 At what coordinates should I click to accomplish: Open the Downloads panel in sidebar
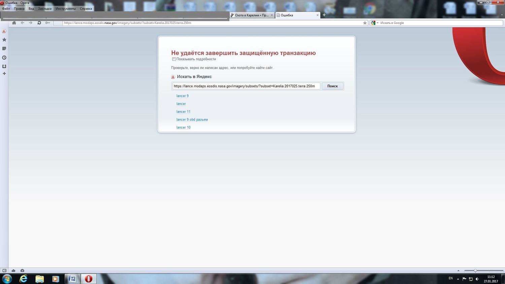4,66
